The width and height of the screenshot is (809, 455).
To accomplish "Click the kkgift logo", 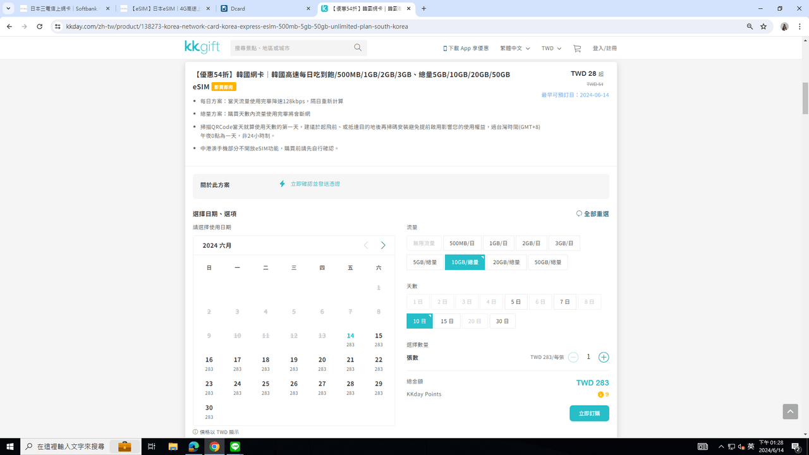I will [x=202, y=47].
